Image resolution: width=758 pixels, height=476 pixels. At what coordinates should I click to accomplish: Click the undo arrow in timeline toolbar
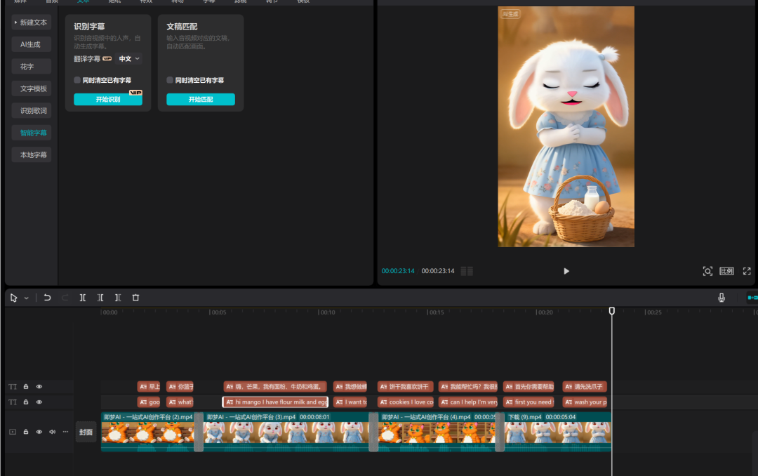[x=47, y=298]
